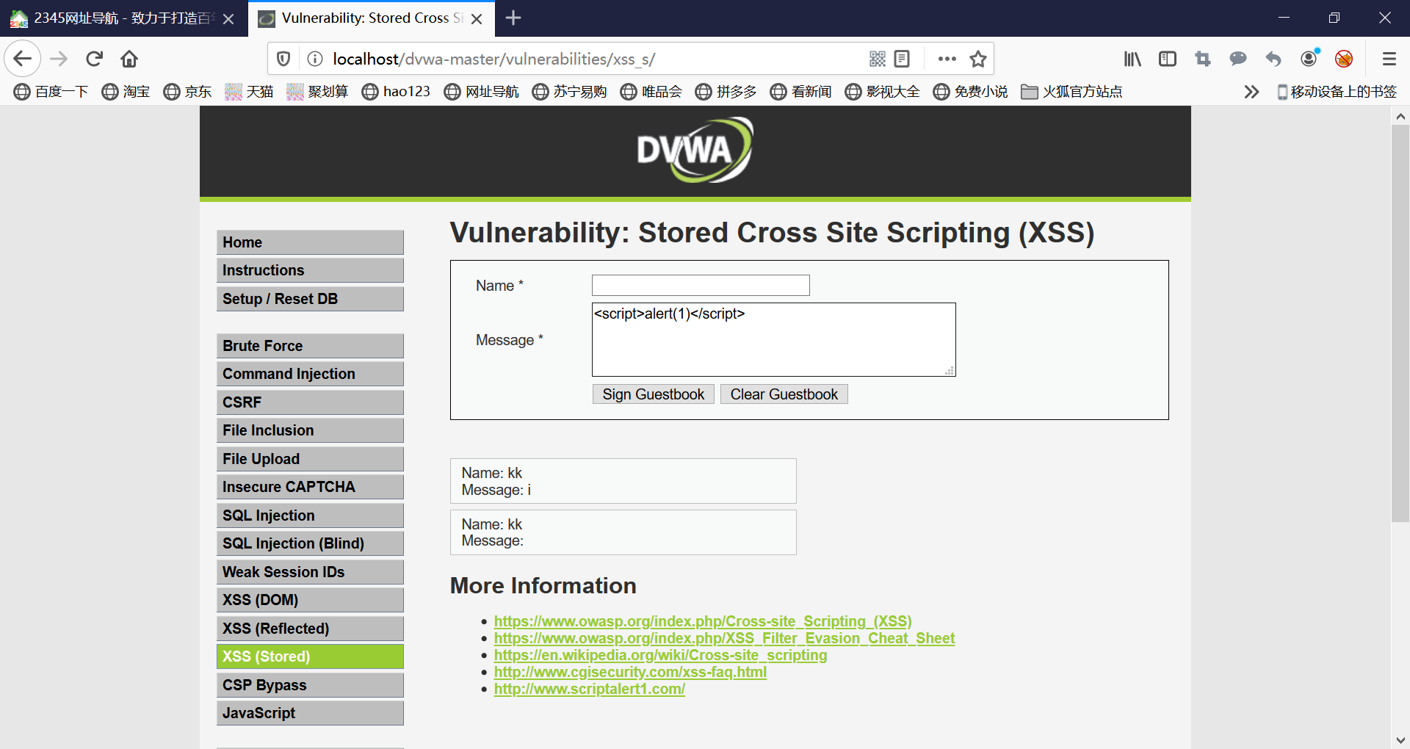Open JavaScript page in sidebar

click(x=310, y=713)
